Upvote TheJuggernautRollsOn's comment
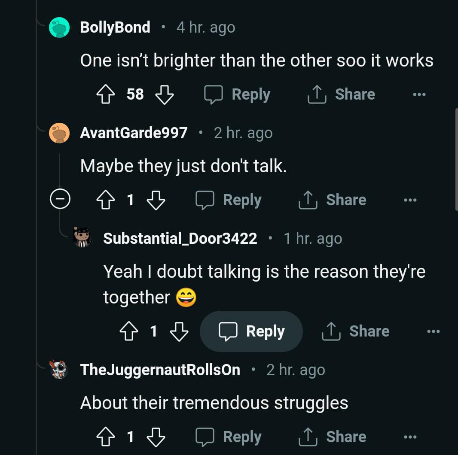Screen dimensions: 458x455 106,437
